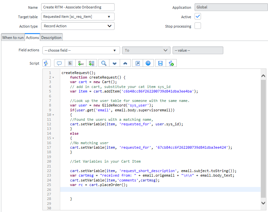Open the Description tab

pos(51,38)
